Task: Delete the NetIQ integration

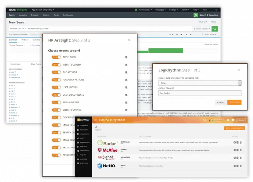Action: point(240,166)
